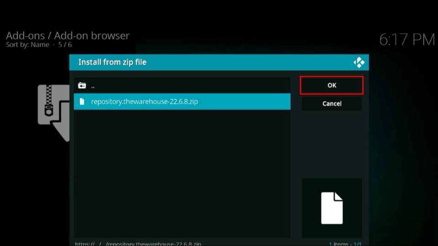Click the file icon beside repository.thewarehouse zip
The width and height of the screenshot is (438, 246).
(x=82, y=102)
